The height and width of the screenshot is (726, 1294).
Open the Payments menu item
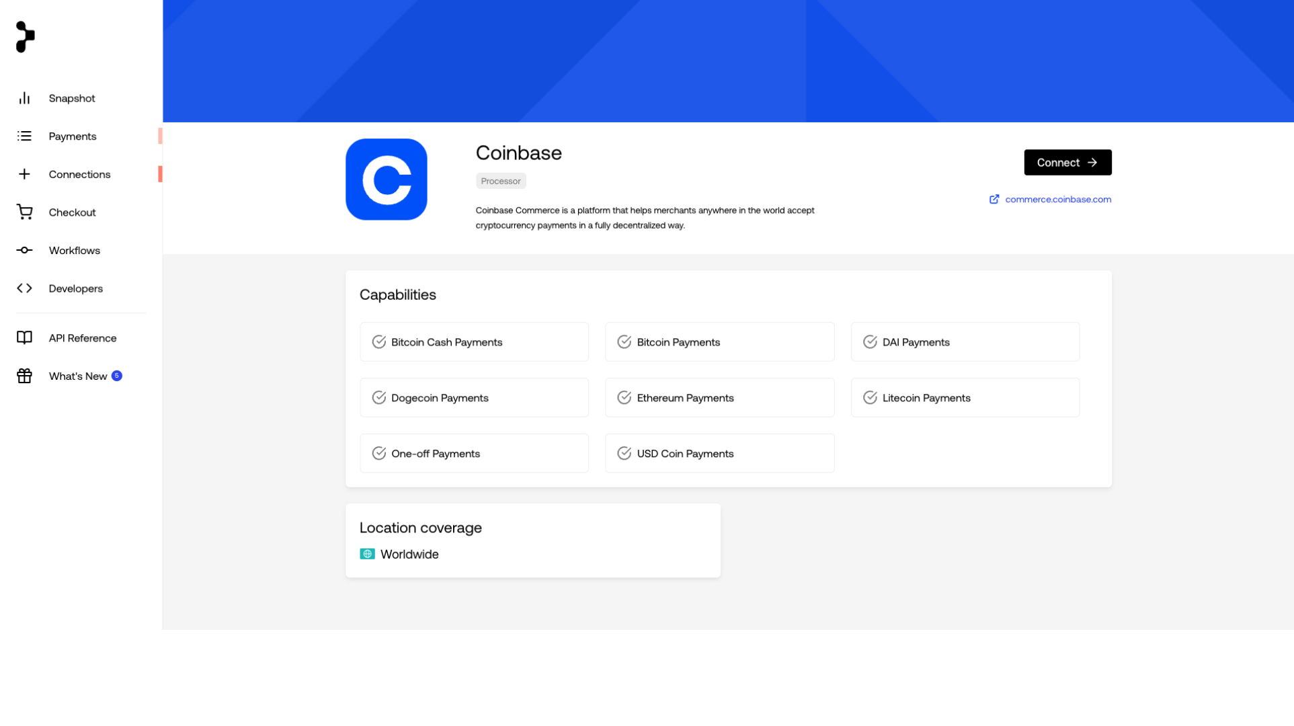72,135
